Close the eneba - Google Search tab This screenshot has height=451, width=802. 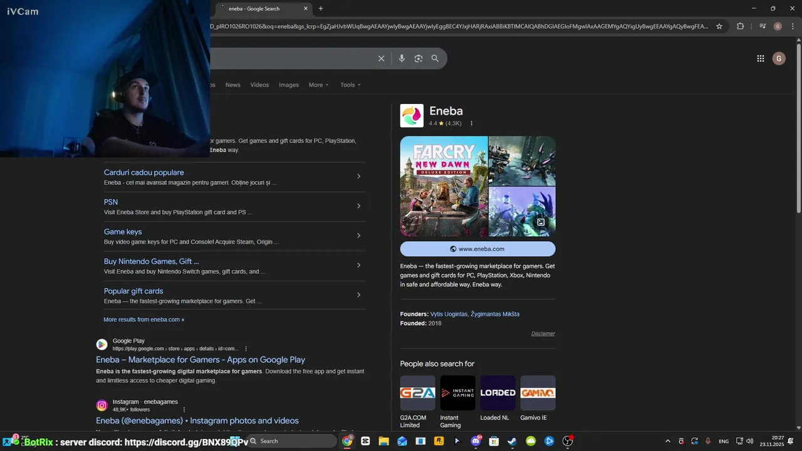(306, 9)
